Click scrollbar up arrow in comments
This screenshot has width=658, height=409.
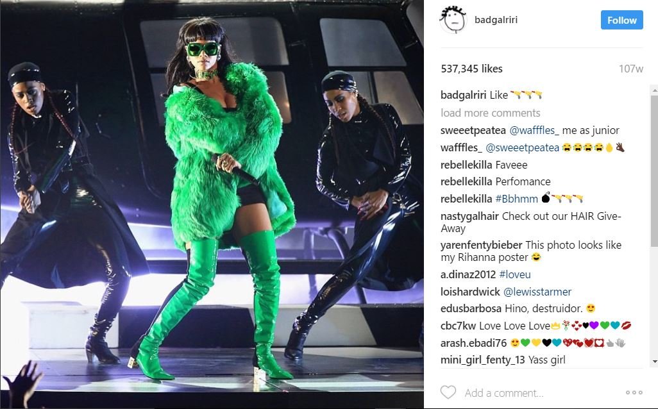654,90
